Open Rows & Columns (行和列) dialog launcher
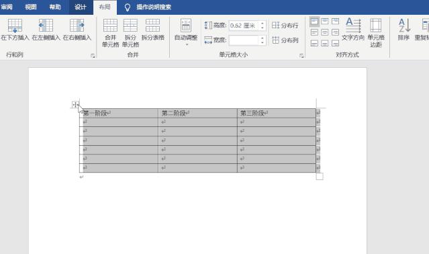 click(93, 56)
